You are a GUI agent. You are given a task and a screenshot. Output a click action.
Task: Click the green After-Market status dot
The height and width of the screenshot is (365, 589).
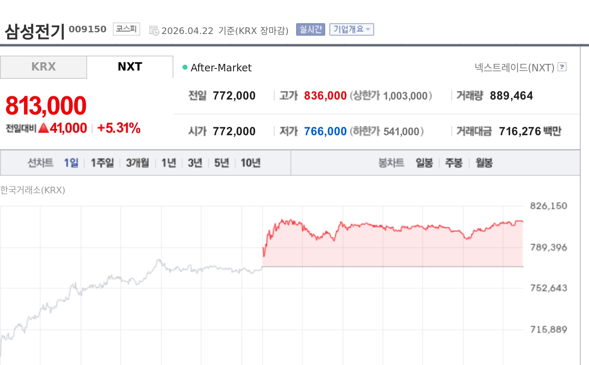coord(185,67)
